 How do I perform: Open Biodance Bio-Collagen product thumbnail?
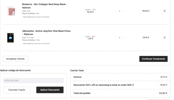pyautogui.click(x=11, y=11)
